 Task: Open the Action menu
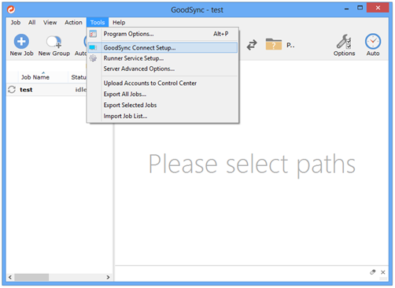coord(73,23)
